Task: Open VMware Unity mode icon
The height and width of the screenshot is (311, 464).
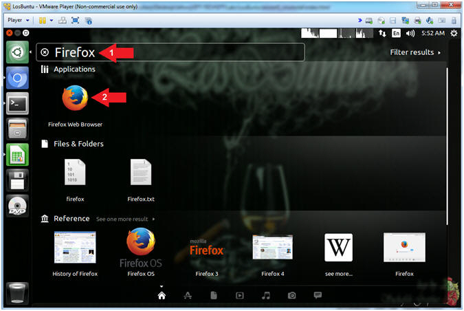Action: [x=89, y=21]
